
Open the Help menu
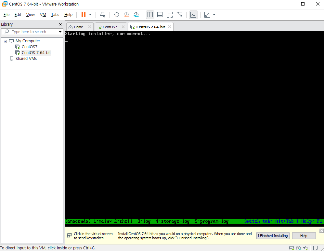pos(68,14)
